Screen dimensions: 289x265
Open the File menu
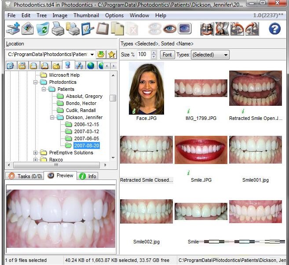(x=11, y=15)
